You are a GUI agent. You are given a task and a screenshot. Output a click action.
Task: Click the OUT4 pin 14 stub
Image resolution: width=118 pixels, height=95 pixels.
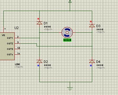17,55
